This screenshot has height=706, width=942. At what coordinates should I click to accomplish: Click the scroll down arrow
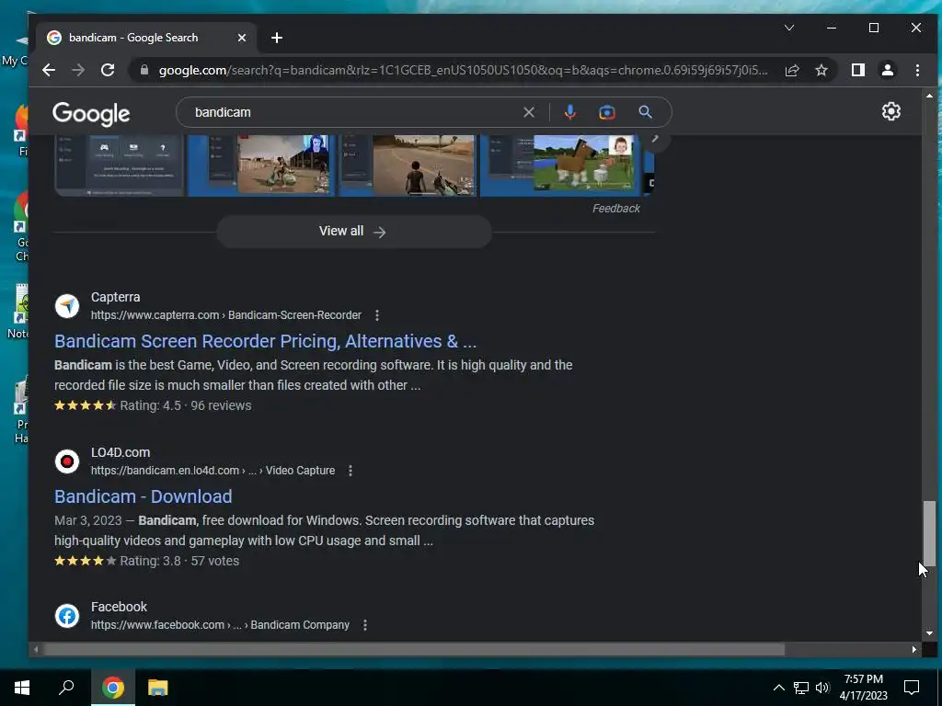click(x=929, y=632)
